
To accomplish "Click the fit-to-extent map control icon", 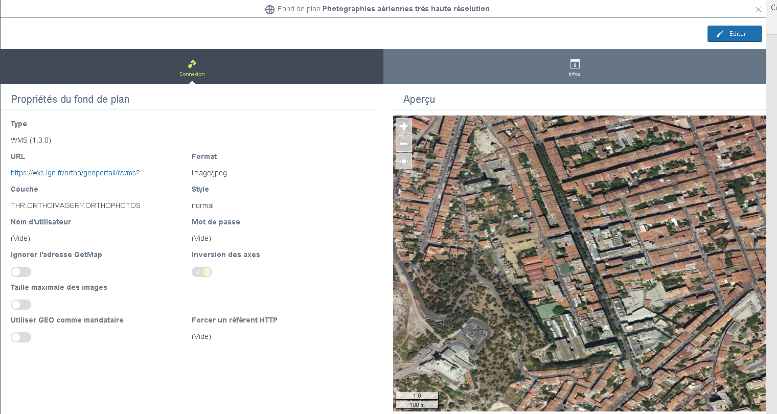I will coord(403,161).
